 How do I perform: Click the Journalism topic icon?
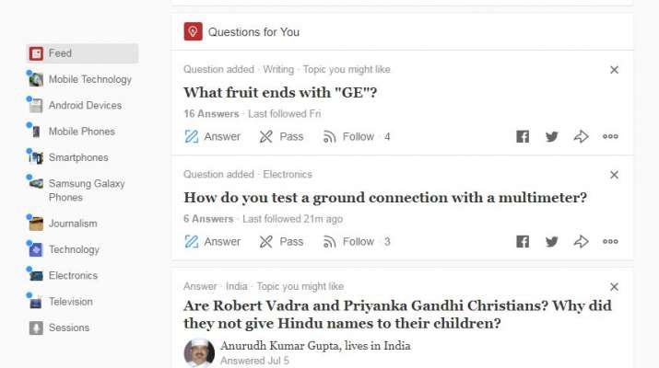coord(36,224)
